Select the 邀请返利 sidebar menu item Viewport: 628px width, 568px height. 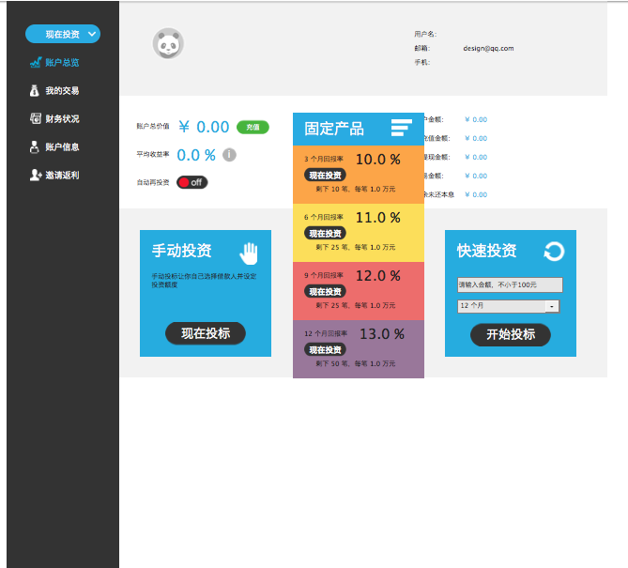click(62, 176)
